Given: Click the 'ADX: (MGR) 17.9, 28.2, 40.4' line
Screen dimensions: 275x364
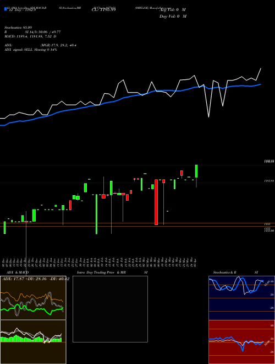Looking at the screenshot, I should 40,45.
